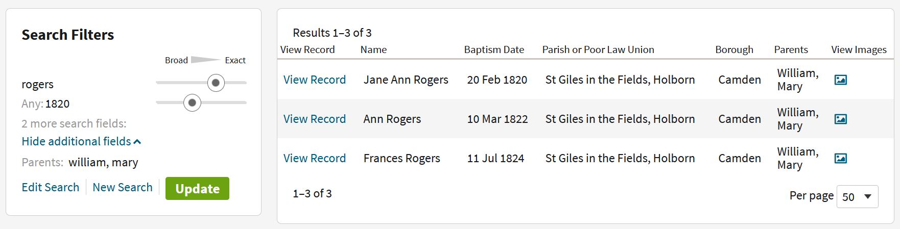This screenshot has width=900, height=229.
Task: Click the Parents filter value 'william, mary'
Action: pos(103,163)
